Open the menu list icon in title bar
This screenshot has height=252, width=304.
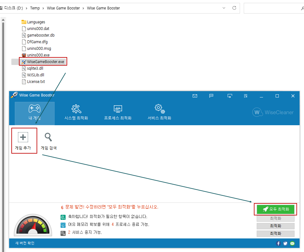[x=246, y=96]
